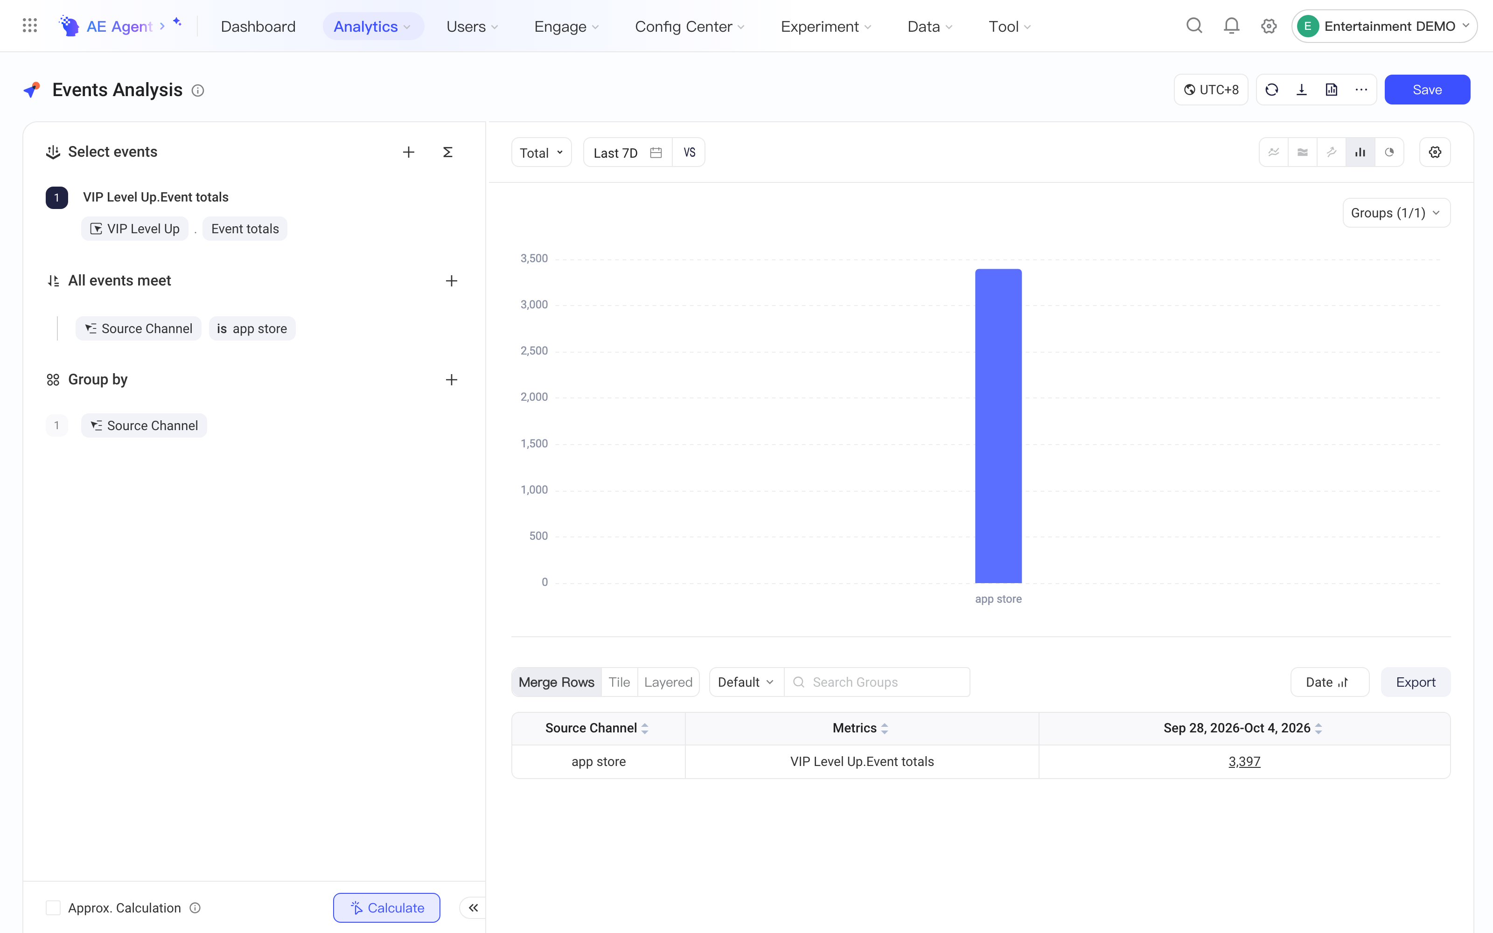Open the Entertainment DEMO project selector
1493x933 pixels.
tap(1384, 26)
